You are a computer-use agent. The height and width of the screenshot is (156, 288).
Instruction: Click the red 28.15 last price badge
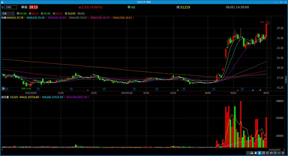click(x=33, y=7)
